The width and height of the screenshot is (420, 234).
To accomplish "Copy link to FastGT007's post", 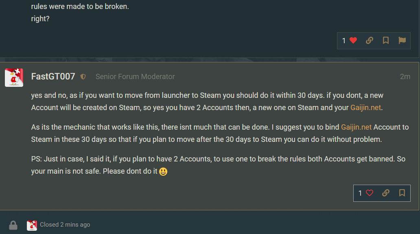I will pos(386,193).
